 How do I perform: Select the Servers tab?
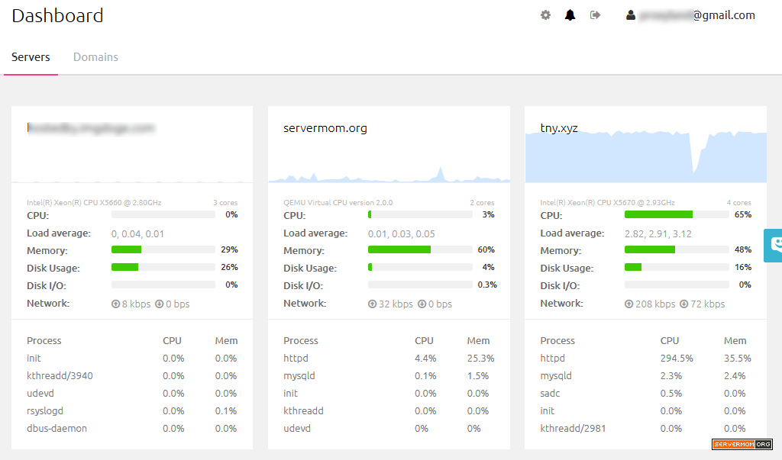tap(31, 57)
